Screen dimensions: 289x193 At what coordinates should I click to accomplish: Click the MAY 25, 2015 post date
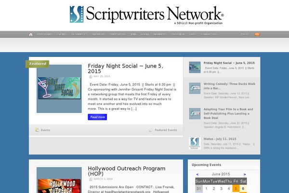click(102, 76)
